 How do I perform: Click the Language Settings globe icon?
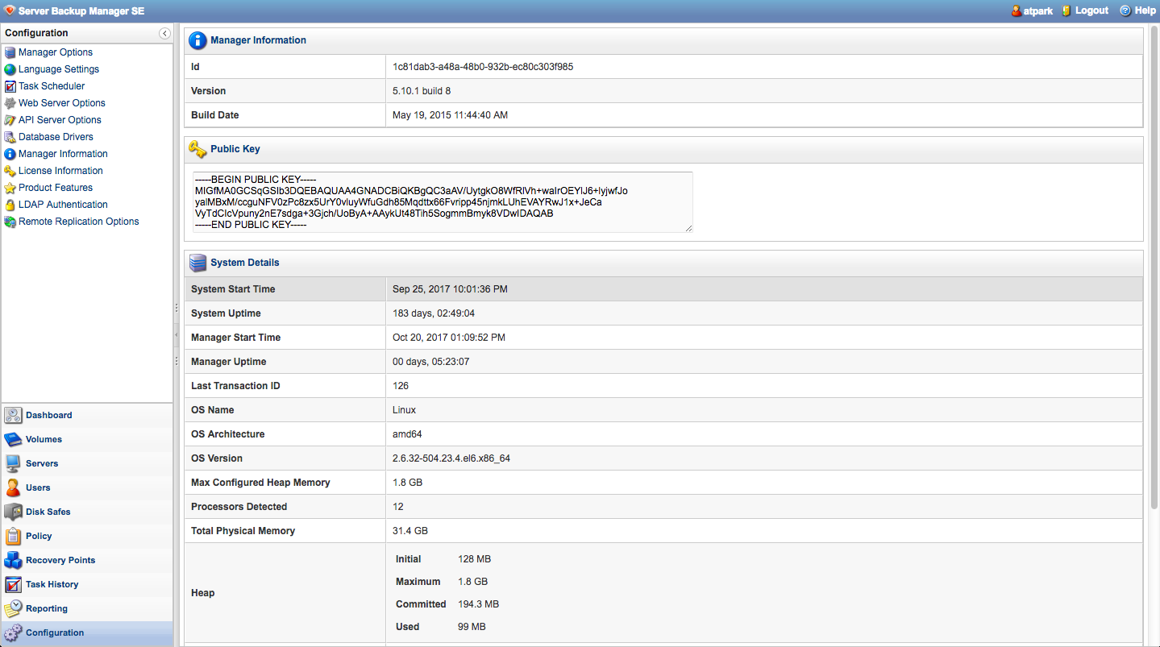[10, 69]
